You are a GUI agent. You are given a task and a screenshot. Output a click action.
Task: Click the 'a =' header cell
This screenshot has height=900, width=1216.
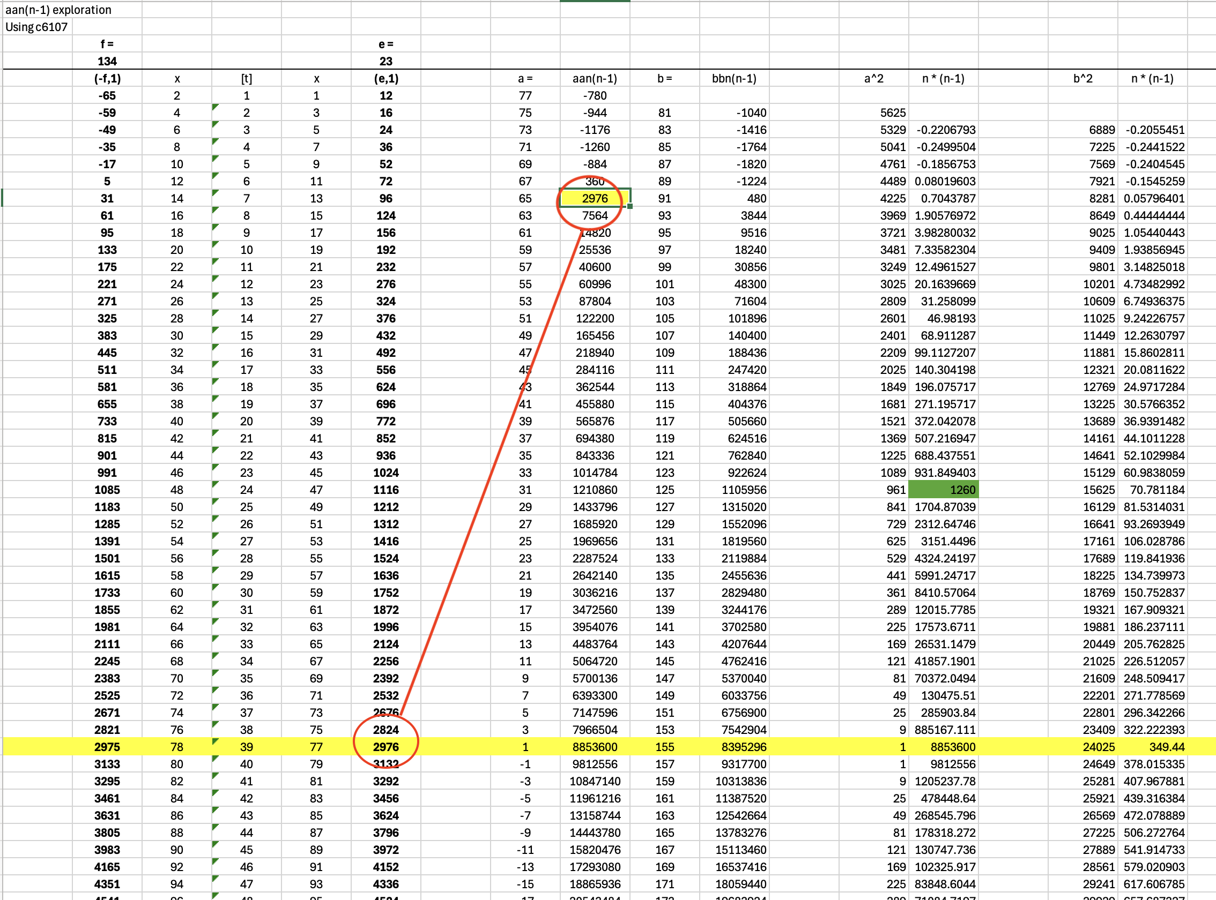(525, 78)
